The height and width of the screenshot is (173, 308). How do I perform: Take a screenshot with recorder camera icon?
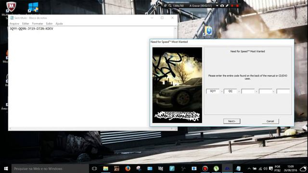(222, 6)
